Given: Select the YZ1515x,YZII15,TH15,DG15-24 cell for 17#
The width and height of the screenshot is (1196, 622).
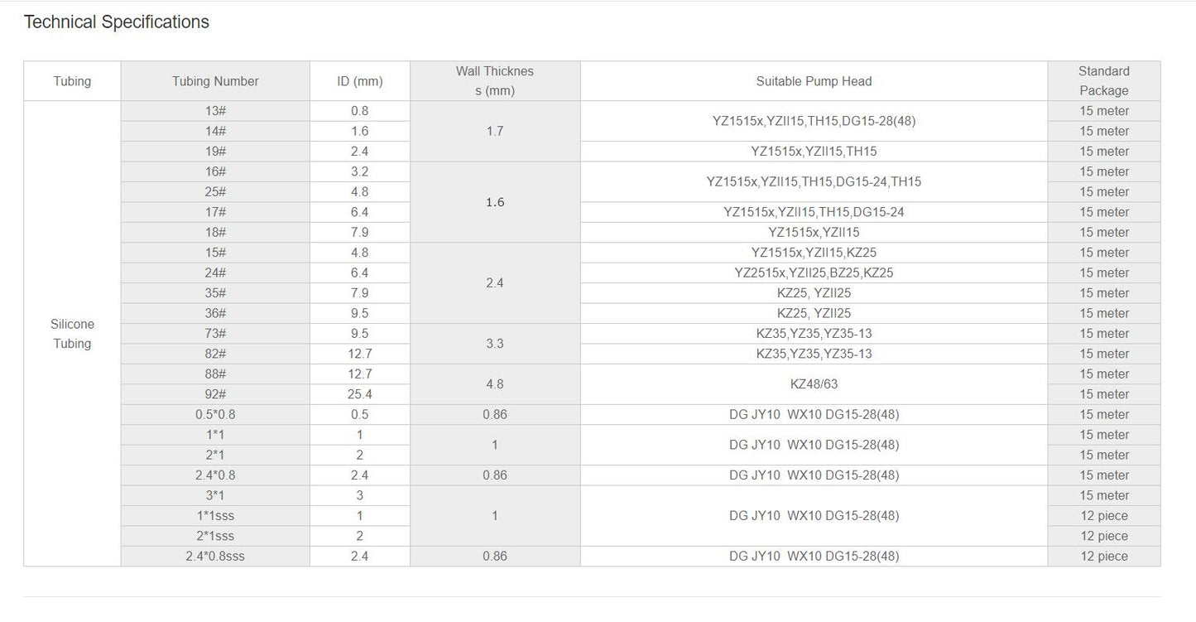Looking at the screenshot, I should pos(814,212).
